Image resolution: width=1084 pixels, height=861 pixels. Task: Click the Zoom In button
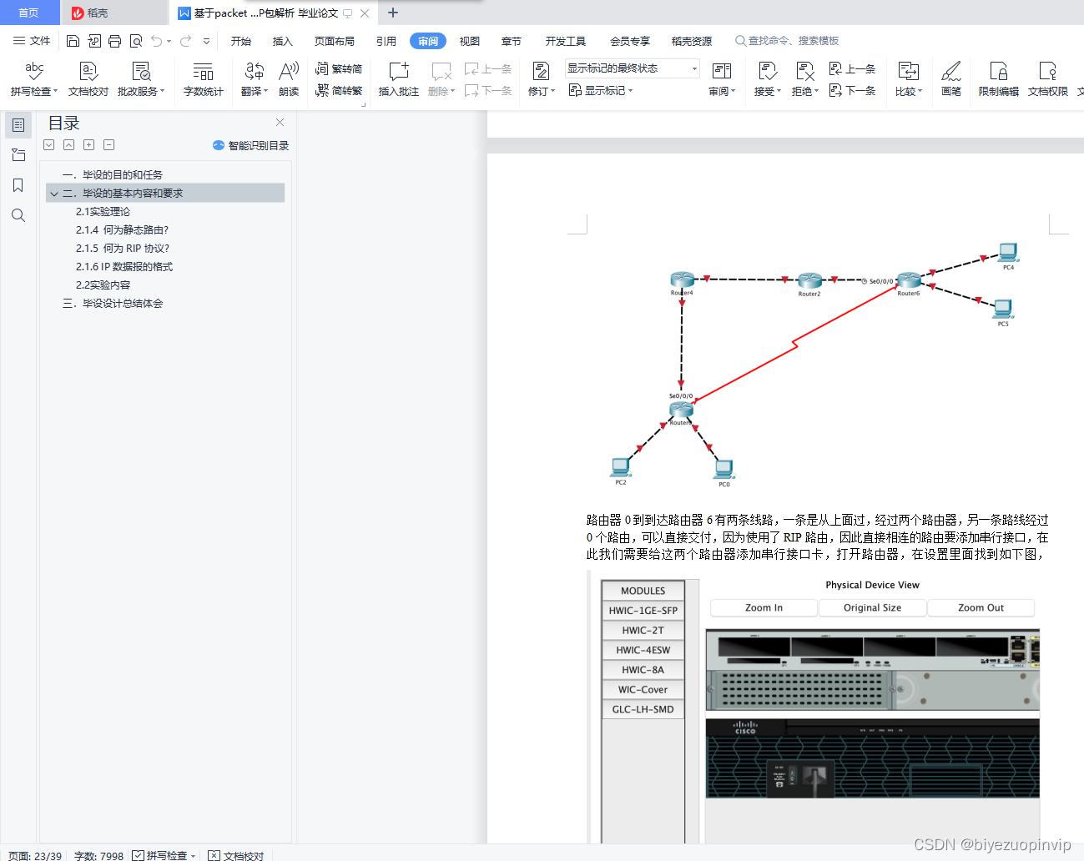point(764,607)
